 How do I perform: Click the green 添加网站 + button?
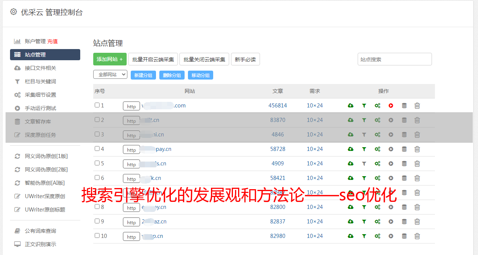click(x=110, y=59)
